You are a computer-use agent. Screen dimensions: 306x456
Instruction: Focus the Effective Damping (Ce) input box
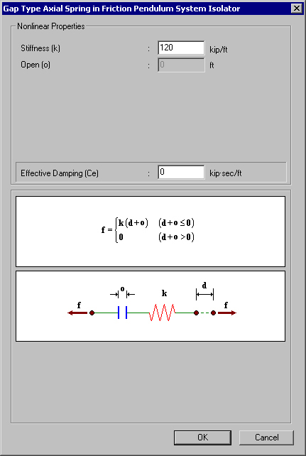click(181, 173)
